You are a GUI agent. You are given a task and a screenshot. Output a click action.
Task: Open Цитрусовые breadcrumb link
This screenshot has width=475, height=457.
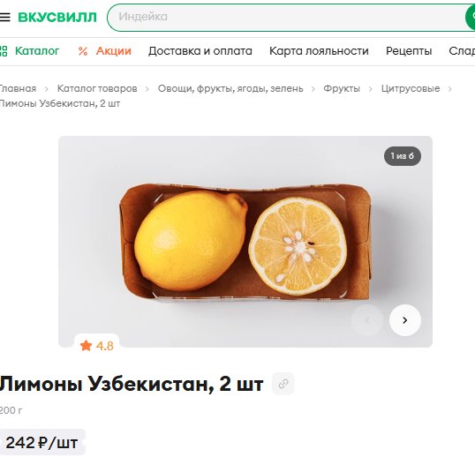point(411,88)
